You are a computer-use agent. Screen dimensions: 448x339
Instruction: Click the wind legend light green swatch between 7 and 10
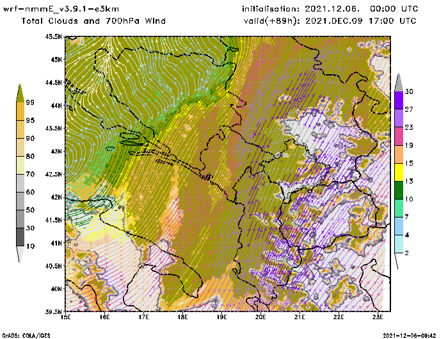[x=399, y=209]
